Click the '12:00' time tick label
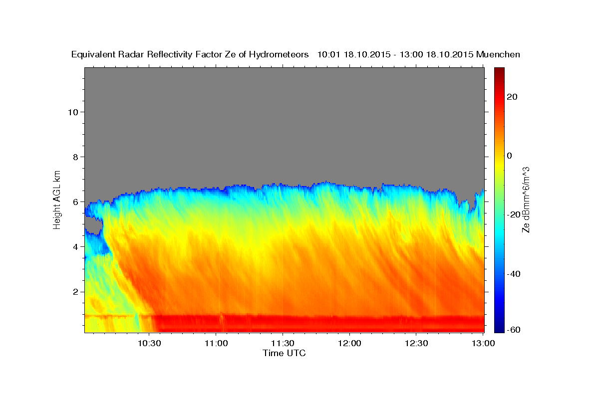Image resolution: width=599 pixels, height=399 pixels. pos(349,343)
